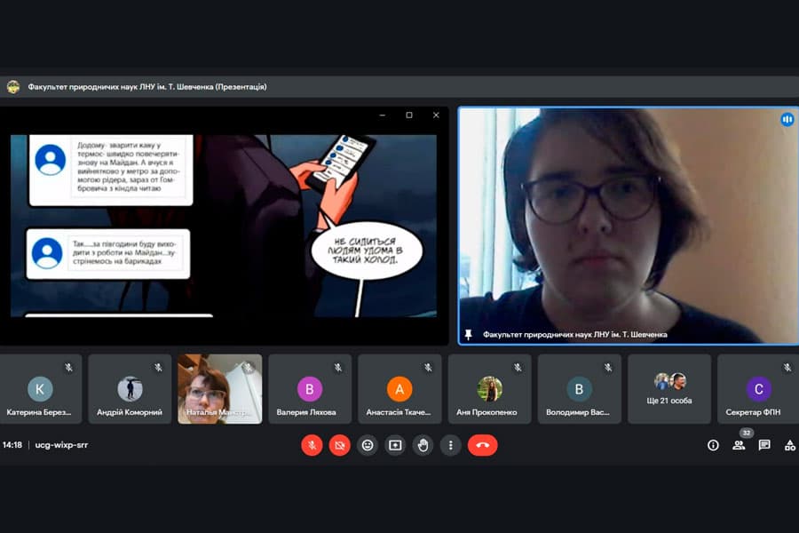Click muted mic icon on Володимир tile
Screen dimensions: 799x533
tap(608, 367)
